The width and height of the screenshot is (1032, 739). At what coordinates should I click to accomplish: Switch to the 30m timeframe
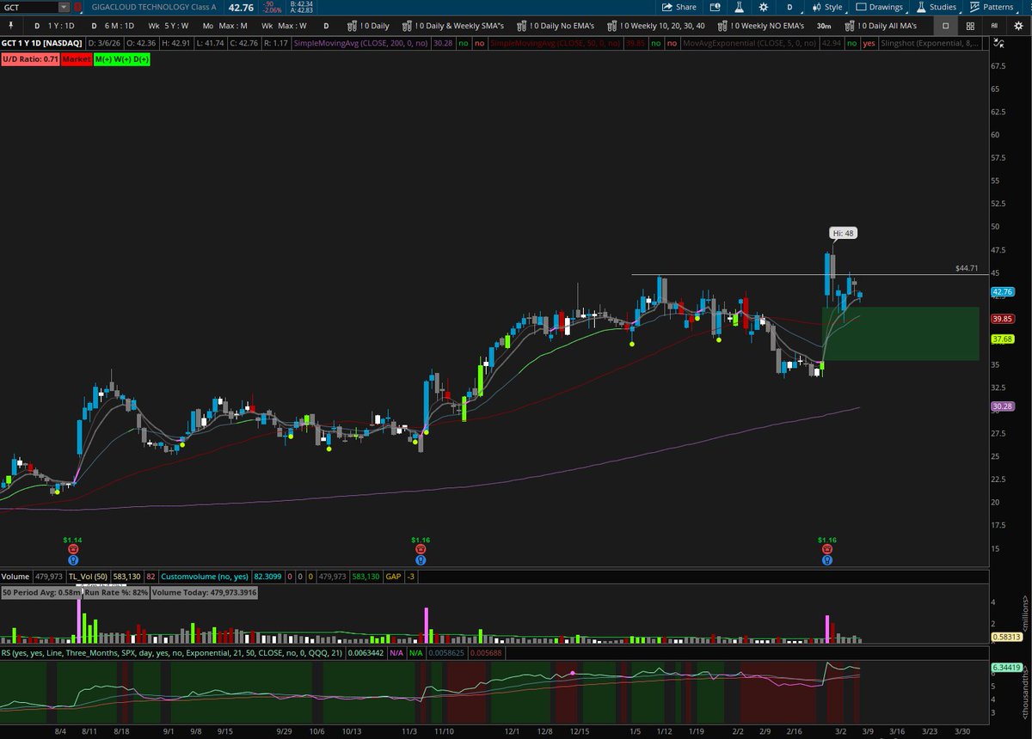pos(824,26)
